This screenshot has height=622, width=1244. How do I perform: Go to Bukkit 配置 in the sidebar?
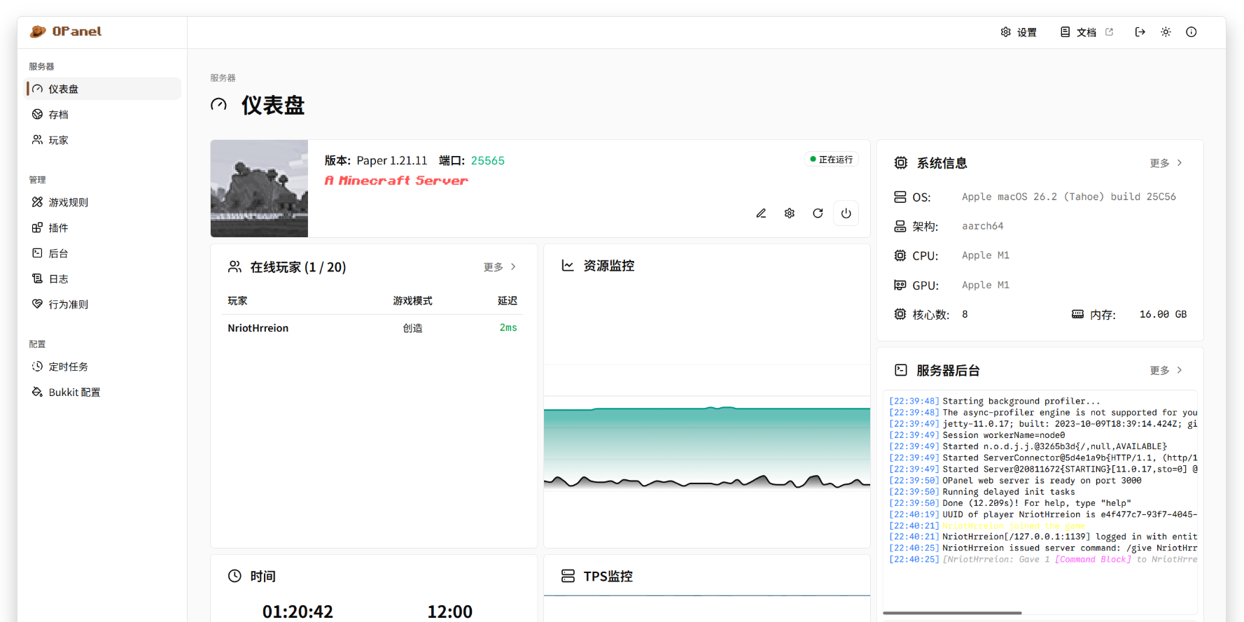click(x=74, y=393)
